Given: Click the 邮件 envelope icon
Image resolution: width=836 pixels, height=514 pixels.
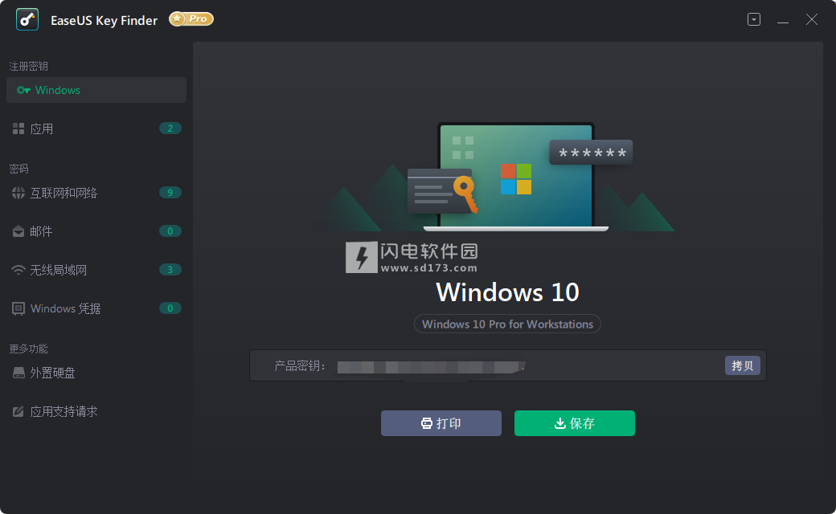Looking at the screenshot, I should 18,231.
